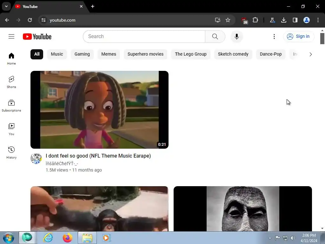Image resolution: width=325 pixels, height=244 pixels.
Task: Open video title I dont feel so good
Action: pos(98,156)
